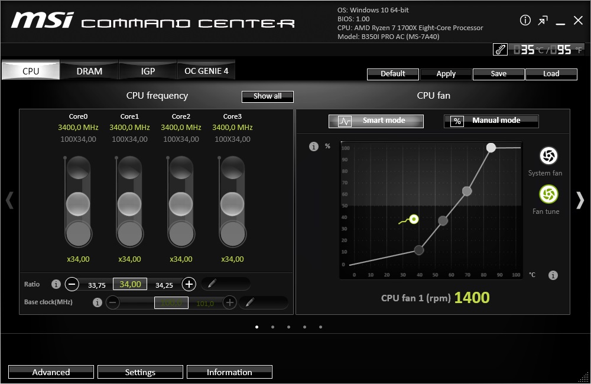Select the 101,0 base clock value
The height and width of the screenshot is (384, 591).
tap(205, 304)
